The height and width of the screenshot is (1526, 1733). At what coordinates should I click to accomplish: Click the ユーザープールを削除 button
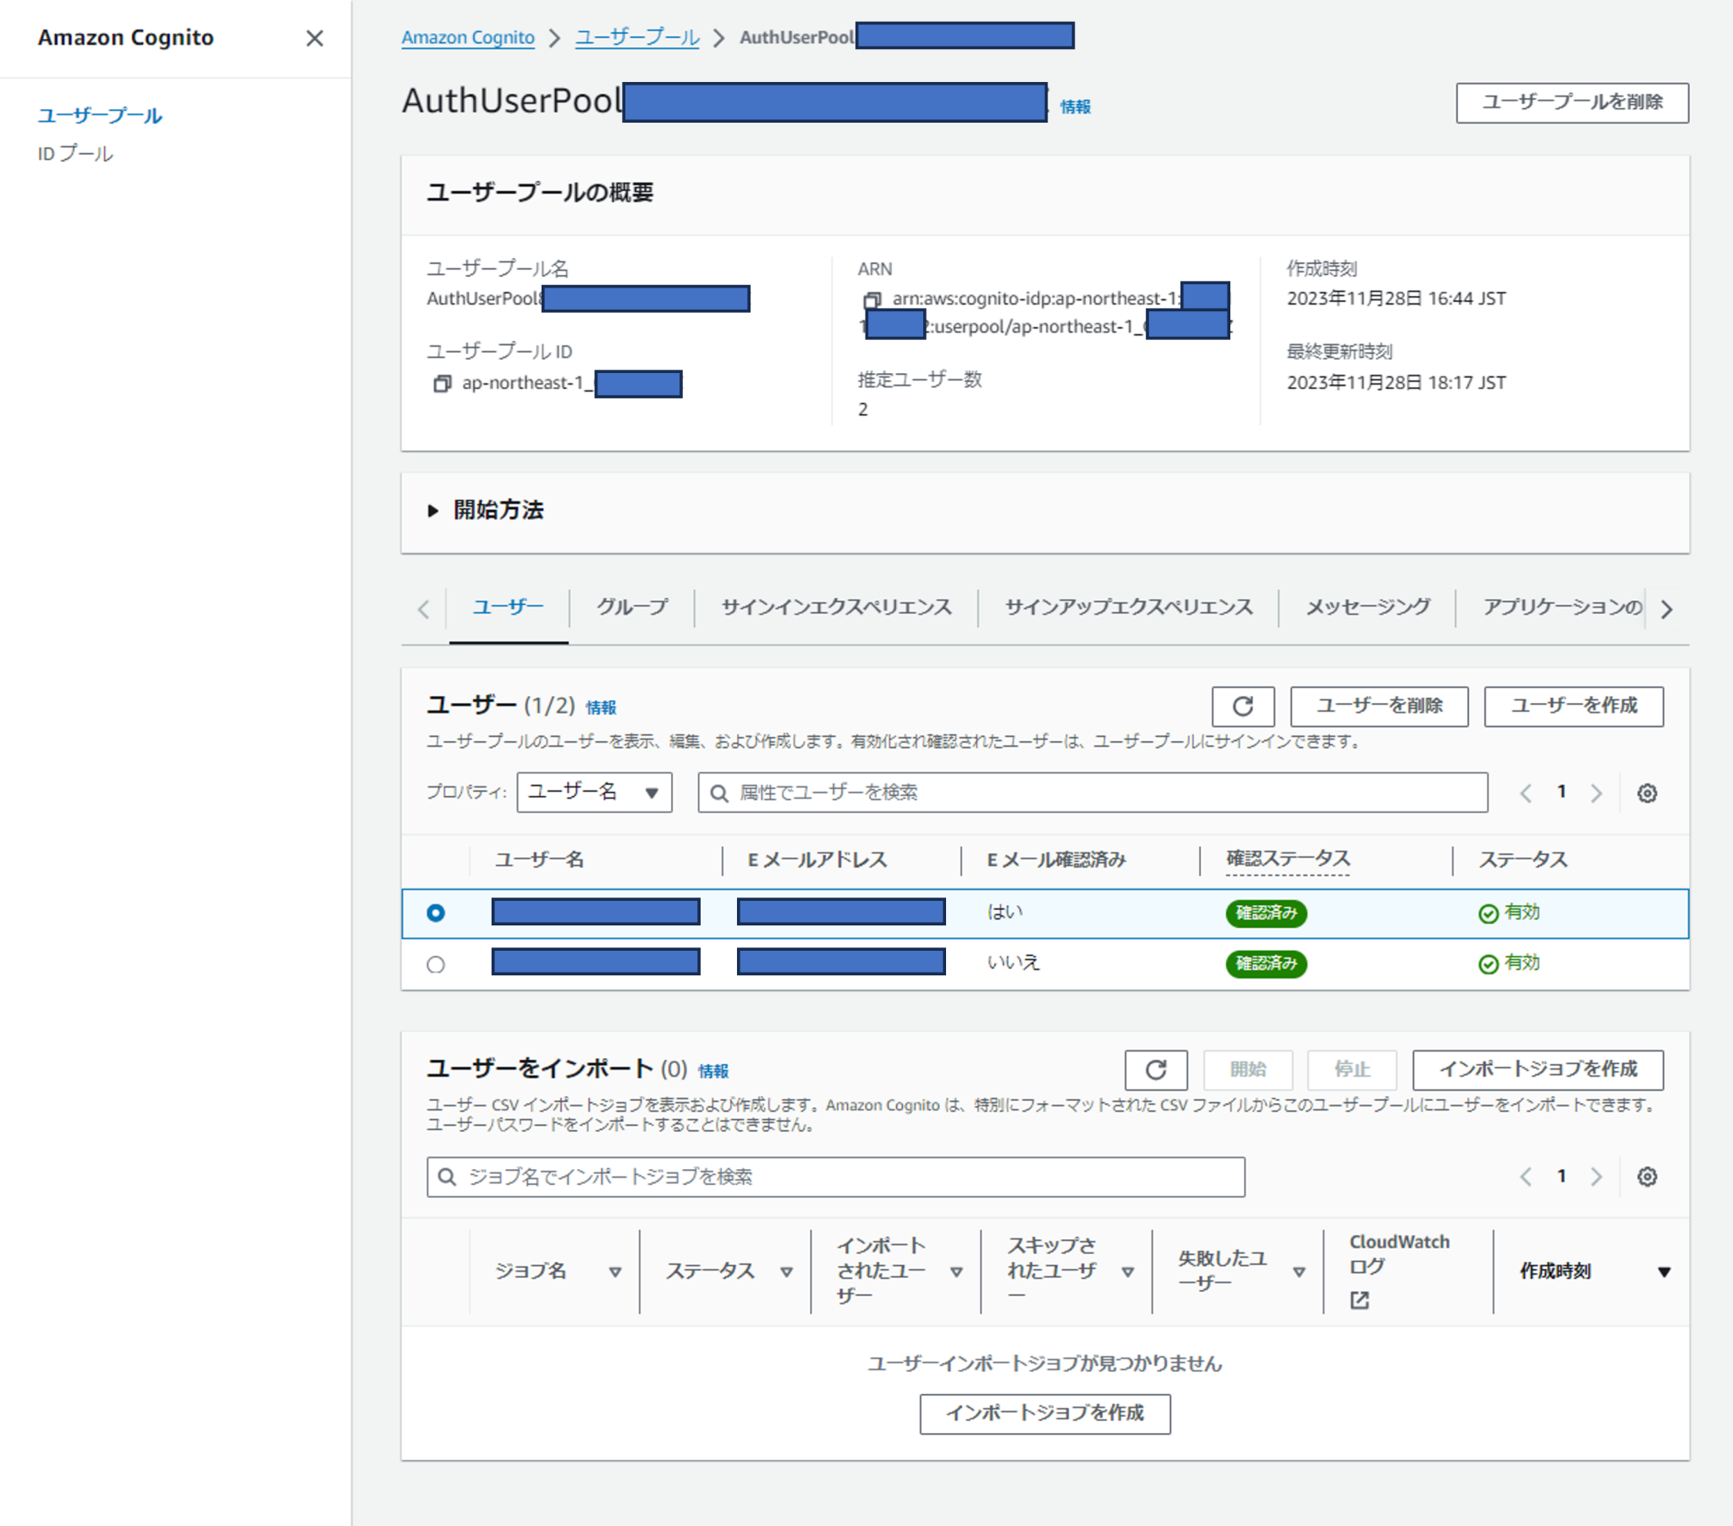tap(1571, 102)
